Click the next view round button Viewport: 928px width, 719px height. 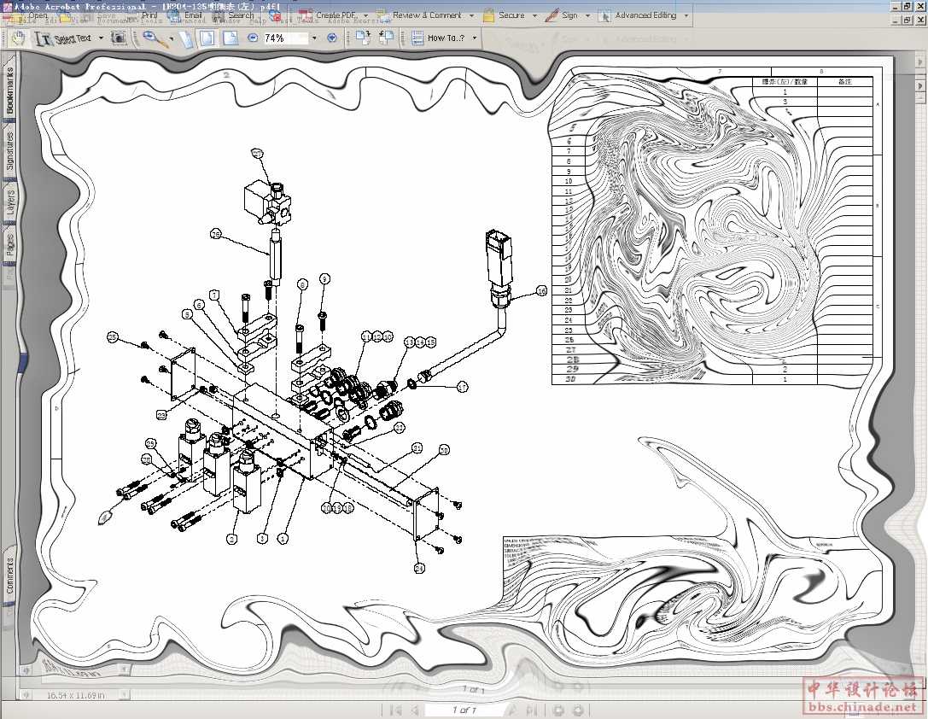tap(578, 710)
